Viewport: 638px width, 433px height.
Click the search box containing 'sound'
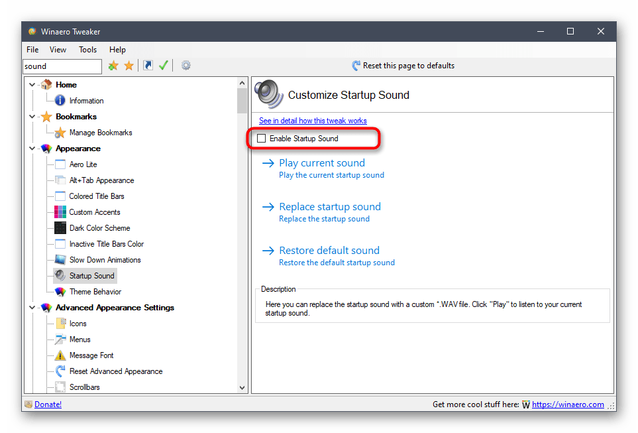62,66
